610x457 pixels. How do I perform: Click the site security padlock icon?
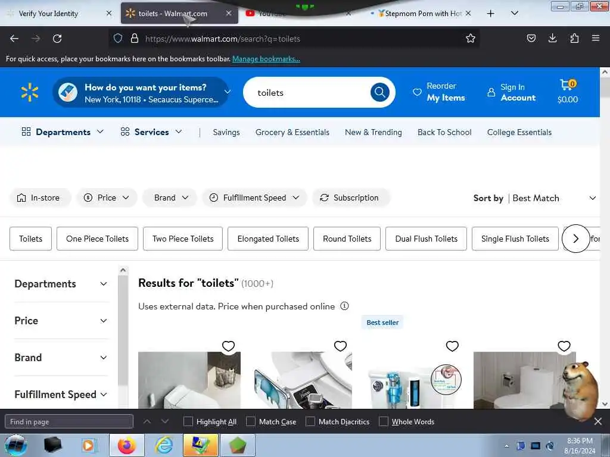(135, 38)
